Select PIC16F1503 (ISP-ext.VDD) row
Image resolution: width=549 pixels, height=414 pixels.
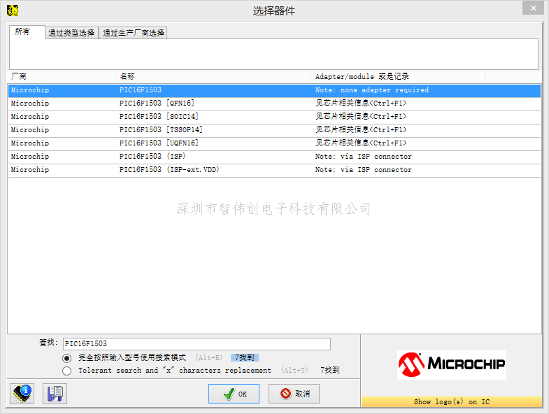(x=274, y=170)
